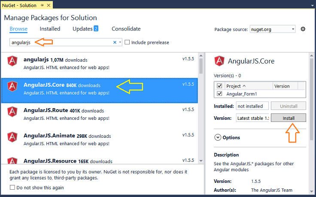Click the AngularJS.Core logo in details pane
This screenshot has width=316, height=197.
219,61
